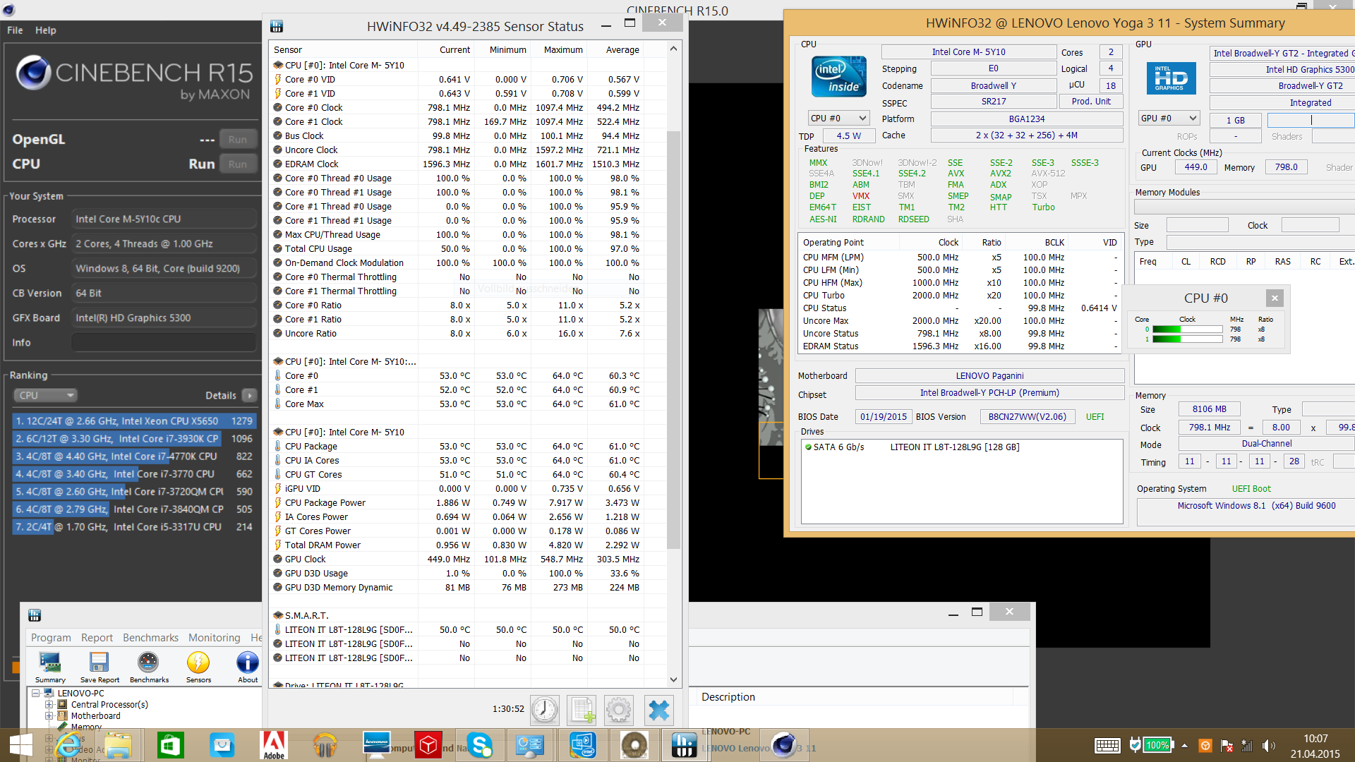Open the Monitoring menu
Image resolution: width=1355 pixels, height=762 pixels.
coord(214,637)
